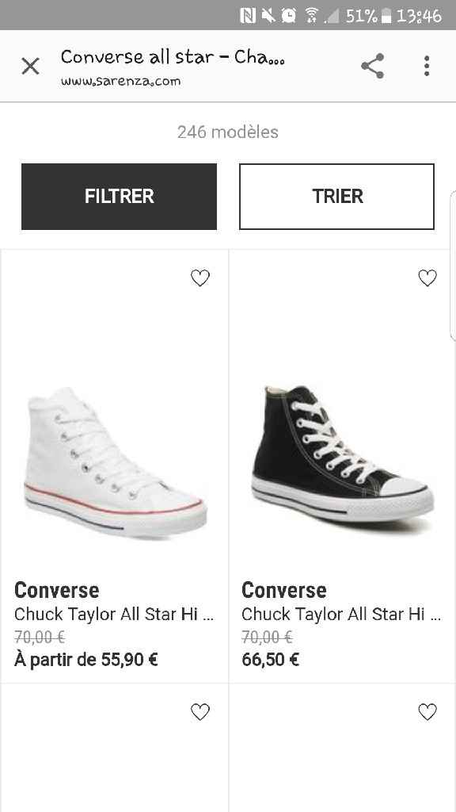
Task: Select the Converse brand name on left product
Action: point(56,590)
